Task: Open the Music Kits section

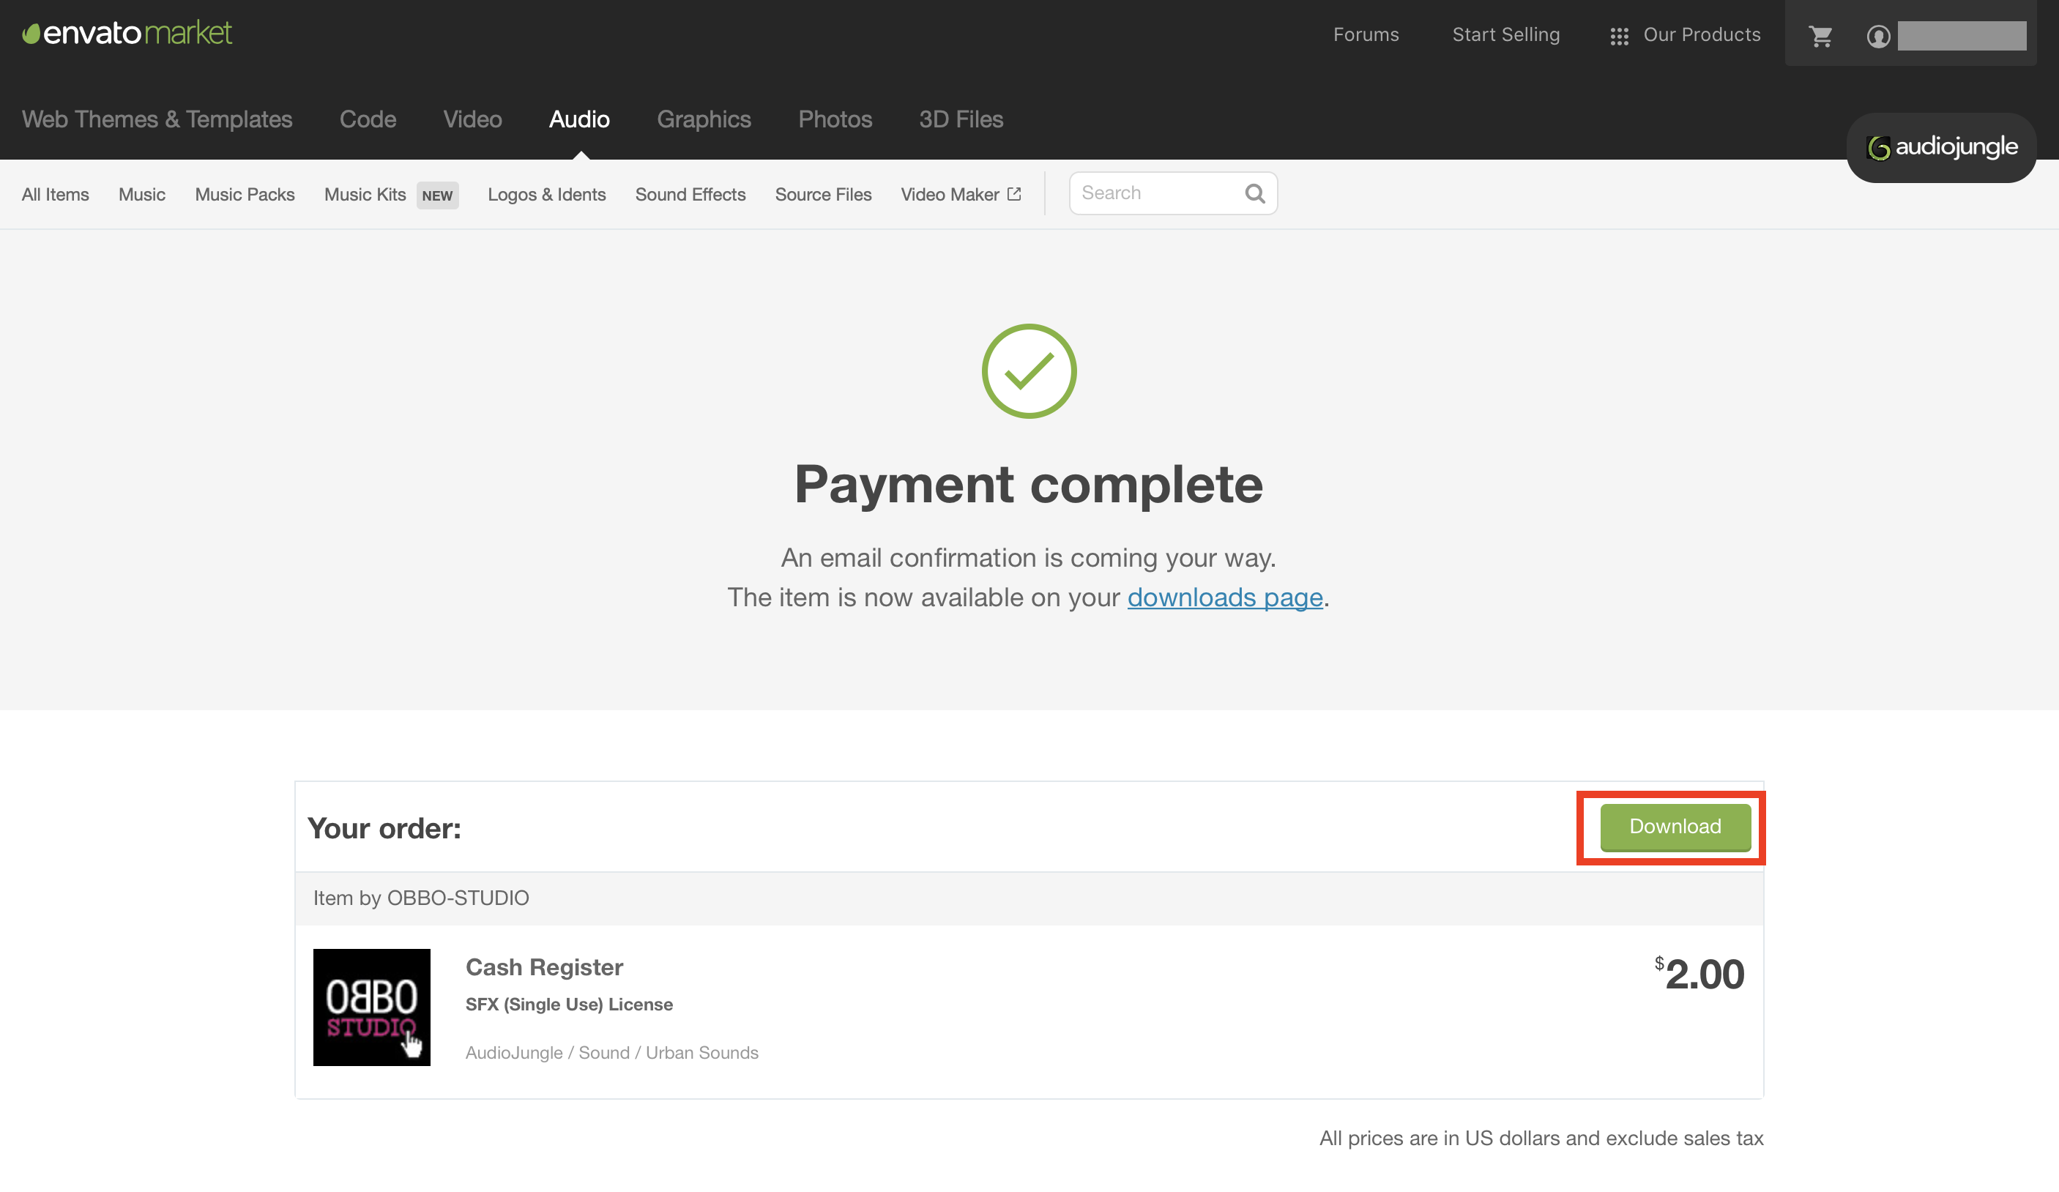Action: 365,195
